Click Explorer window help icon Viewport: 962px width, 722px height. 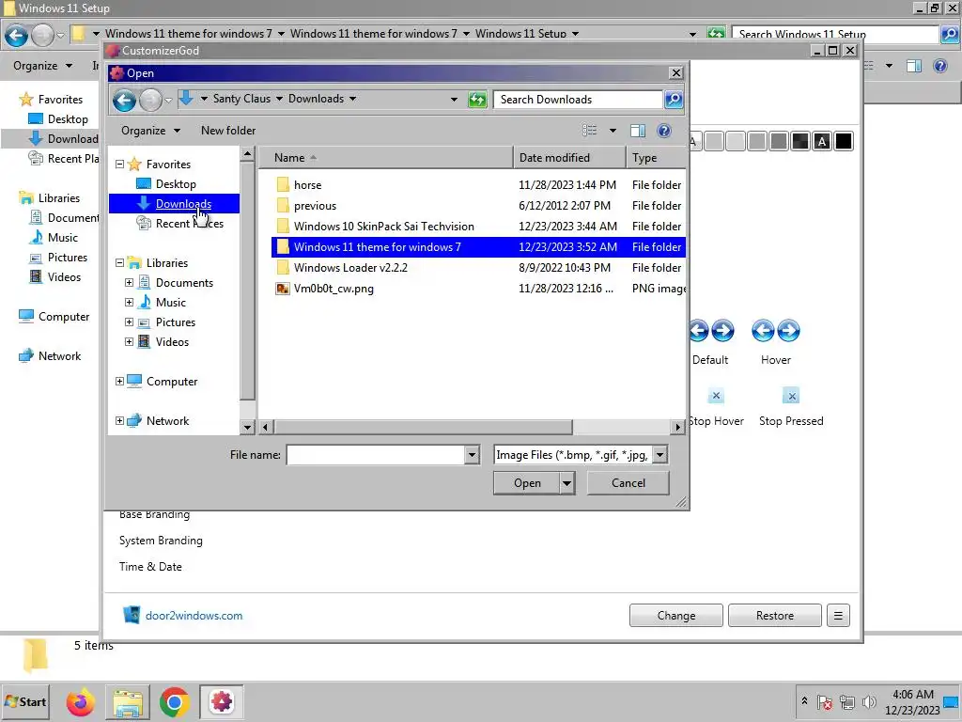tap(939, 66)
